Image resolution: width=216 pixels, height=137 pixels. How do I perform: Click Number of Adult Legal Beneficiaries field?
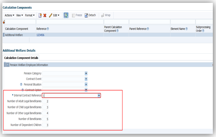click(x=45, y=101)
